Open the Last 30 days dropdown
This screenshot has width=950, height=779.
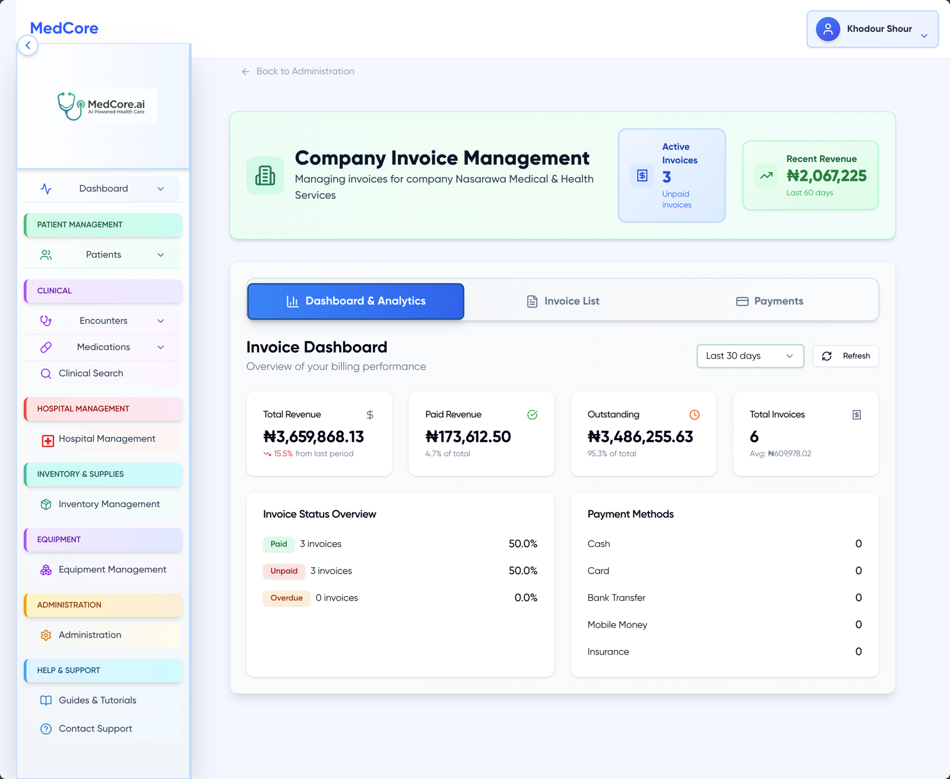click(x=750, y=356)
